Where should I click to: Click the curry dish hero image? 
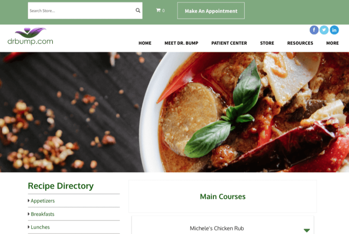click(x=174, y=112)
